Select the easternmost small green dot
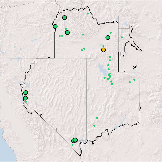 134,80
